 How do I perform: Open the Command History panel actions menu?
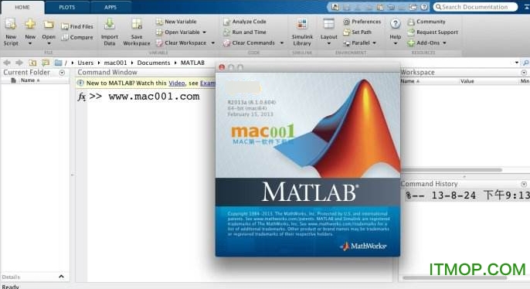click(x=524, y=184)
